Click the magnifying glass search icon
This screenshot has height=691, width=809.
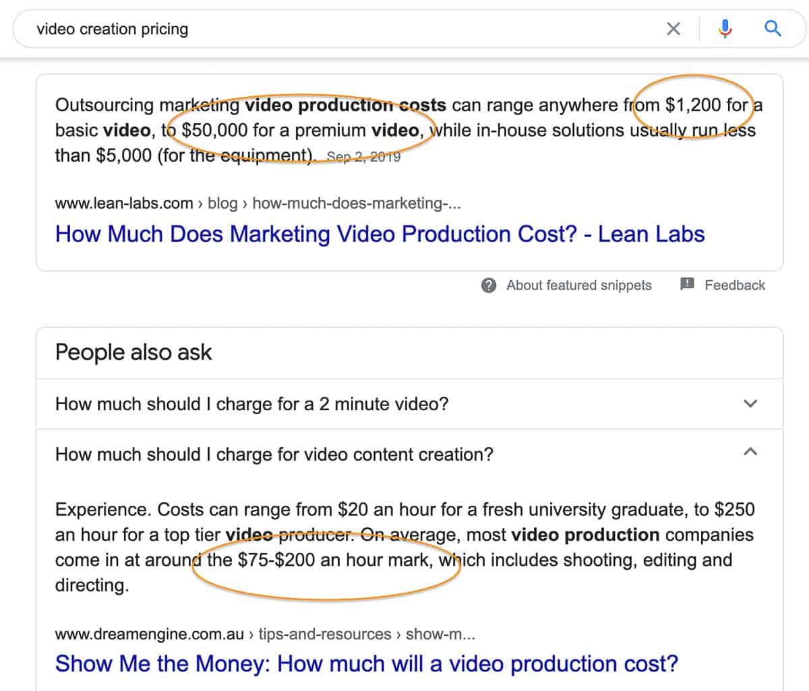773,28
